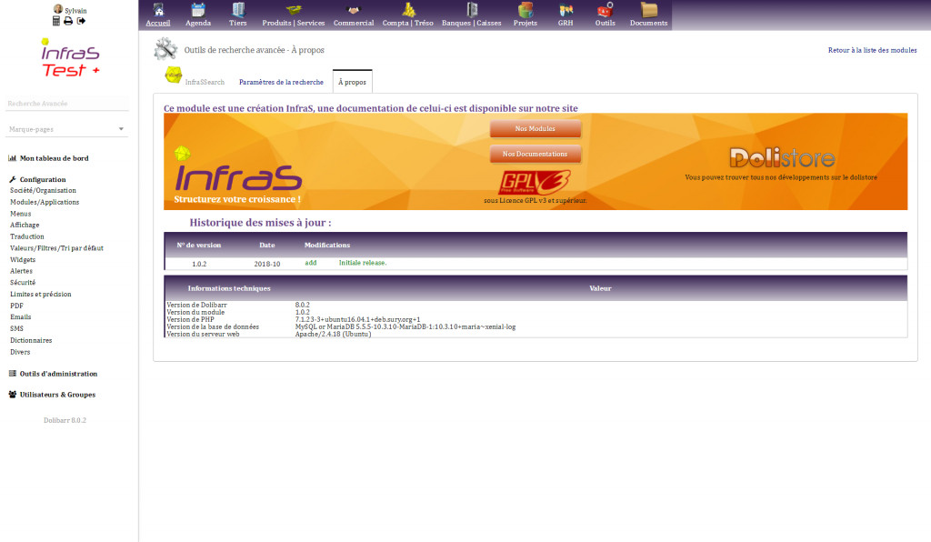Image resolution: width=931 pixels, height=542 pixels.
Task: Open the Affichage settings entry
Action: pyautogui.click(x=25, y=225)
